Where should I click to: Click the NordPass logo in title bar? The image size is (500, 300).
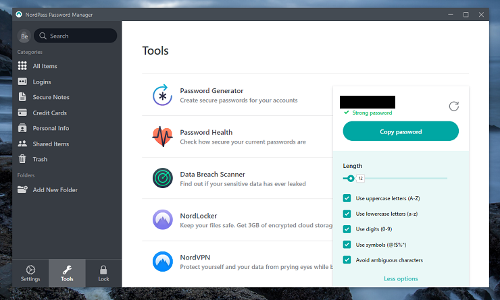coord(19,15)
